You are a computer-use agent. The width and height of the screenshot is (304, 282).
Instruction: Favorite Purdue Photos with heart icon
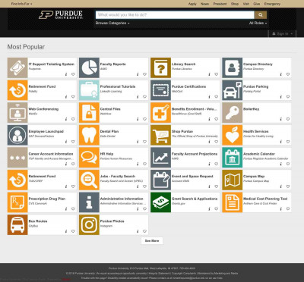pos(144,231)
